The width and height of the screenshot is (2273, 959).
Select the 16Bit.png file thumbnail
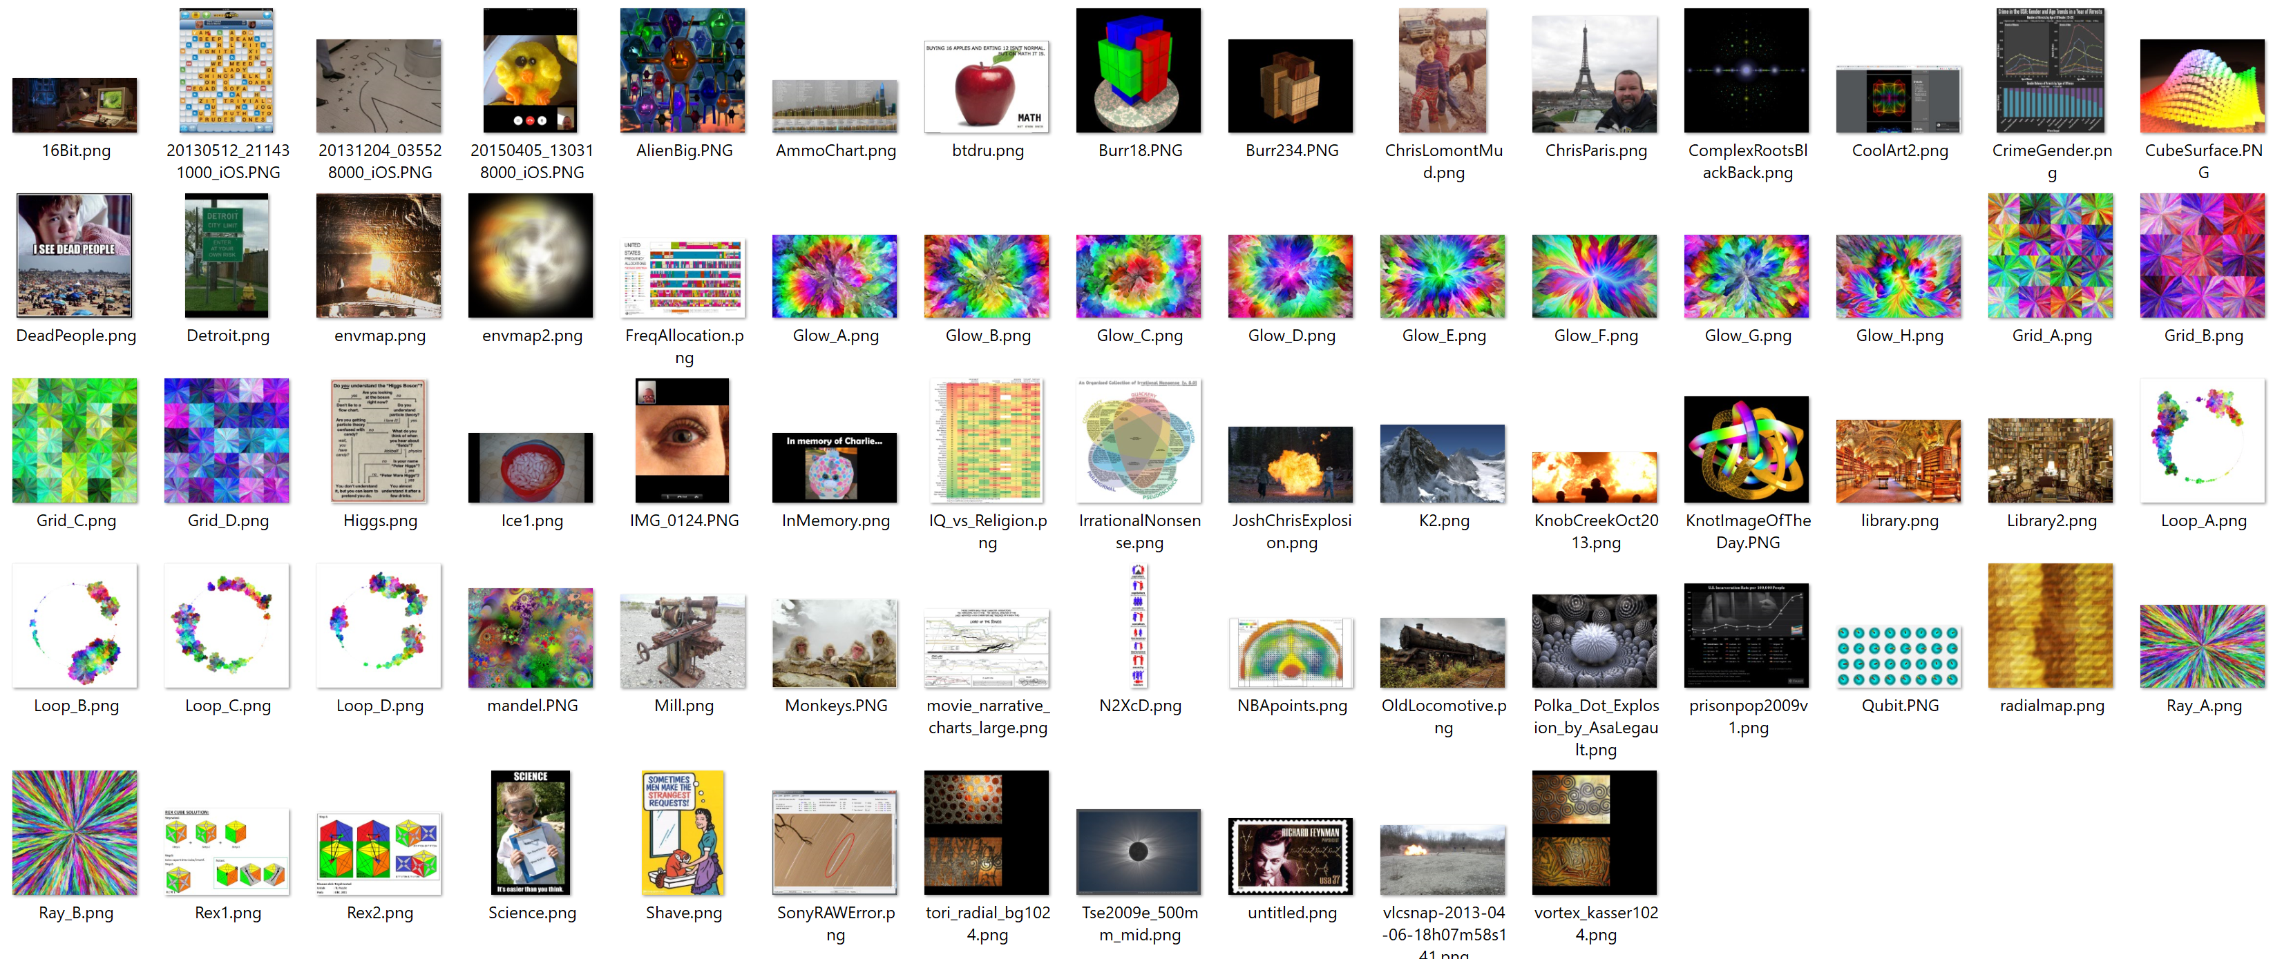75,105
